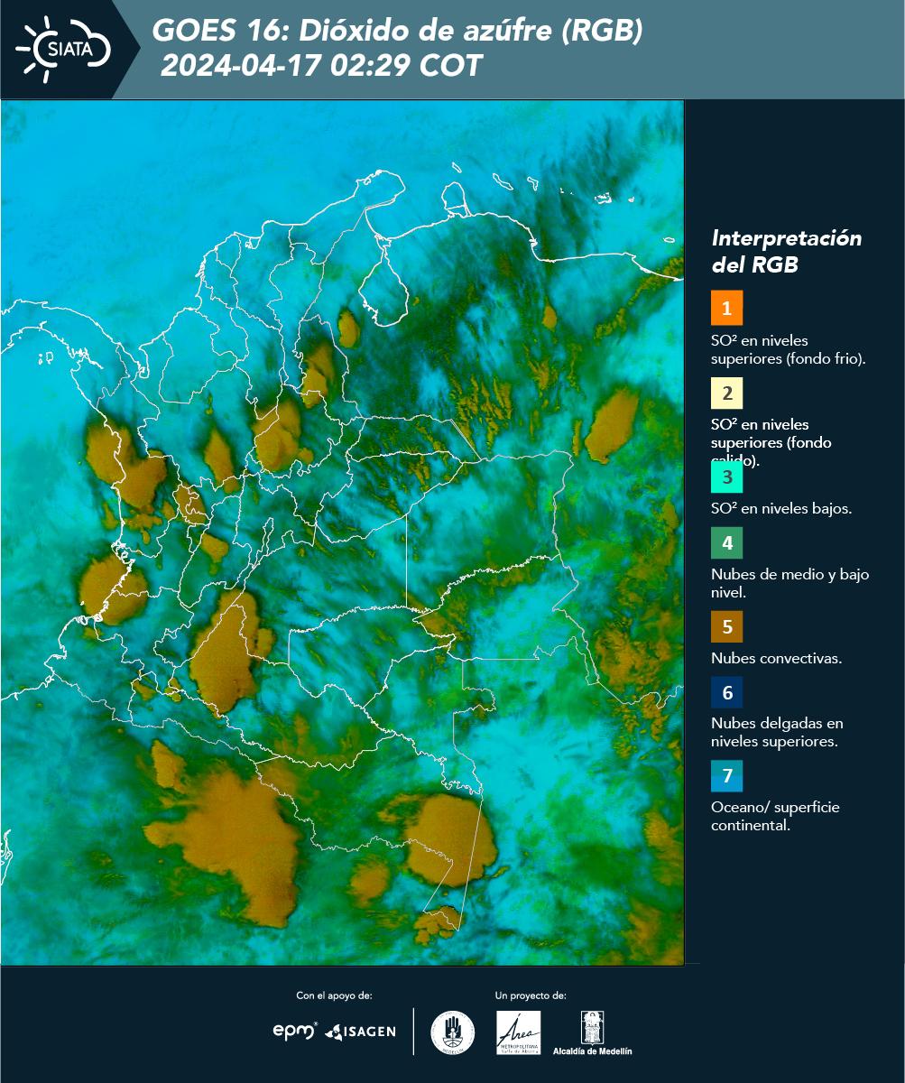Click the "Oceano/ superficie continental." legend text
This screenshot has height=1083, width=905.
775,816
